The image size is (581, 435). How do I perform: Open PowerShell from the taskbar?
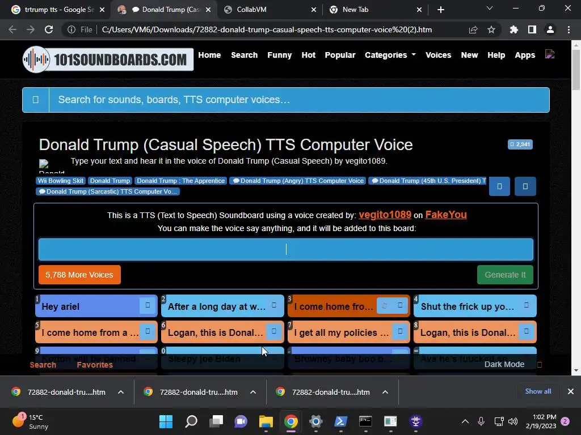coord(341,421)
